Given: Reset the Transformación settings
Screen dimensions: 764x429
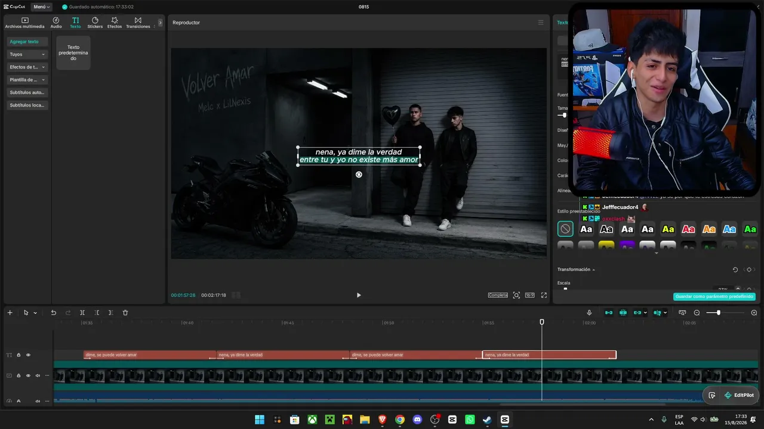Looking at the screenshot, I should [735, 270].
